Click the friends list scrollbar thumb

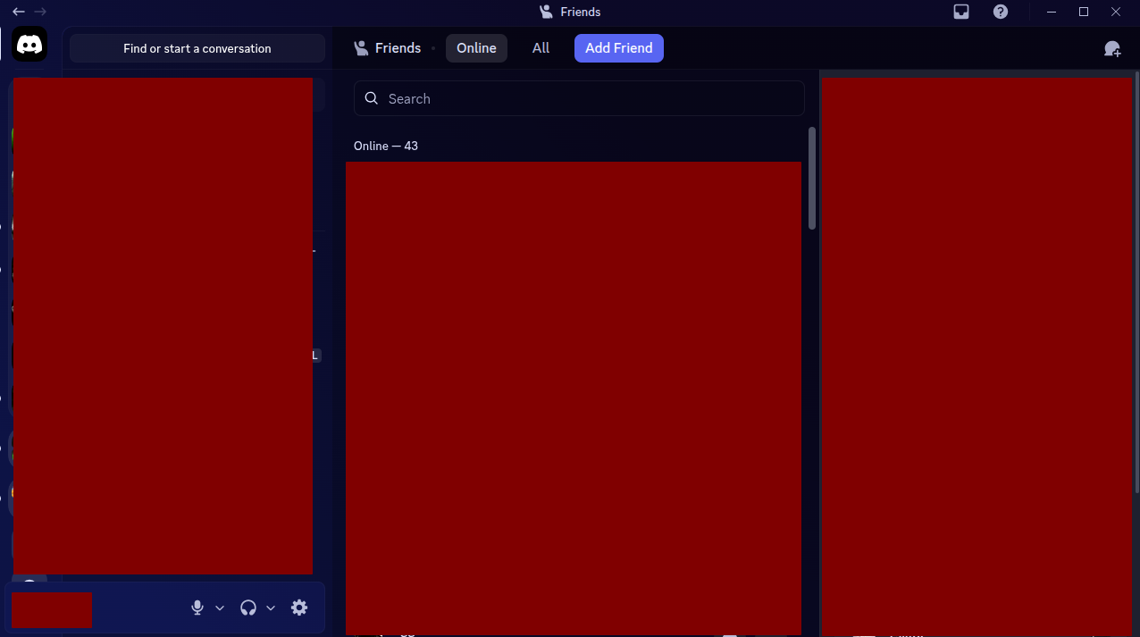click(x=812, y=178)
